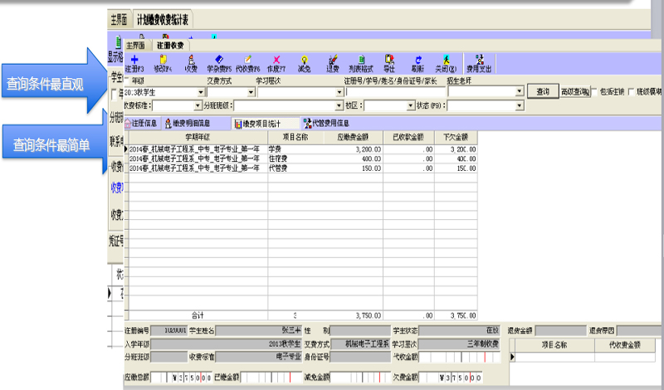Click the 修改 F4 modify toolbar icon

(x=163, y=63)
